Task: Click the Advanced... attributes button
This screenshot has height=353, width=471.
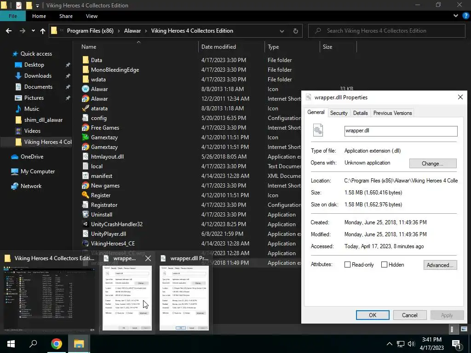Action: pyautogui.click(x=440, y=265)
